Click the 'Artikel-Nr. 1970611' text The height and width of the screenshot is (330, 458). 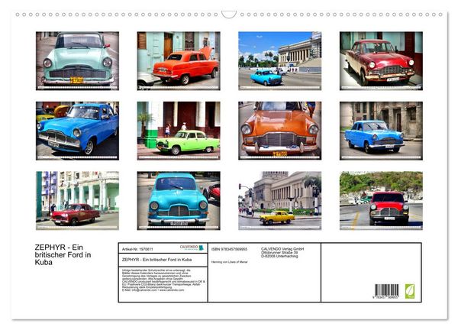(x=137, y=249)
